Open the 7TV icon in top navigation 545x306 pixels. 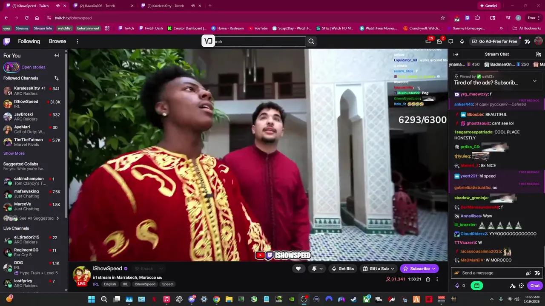tap(528, 41)
